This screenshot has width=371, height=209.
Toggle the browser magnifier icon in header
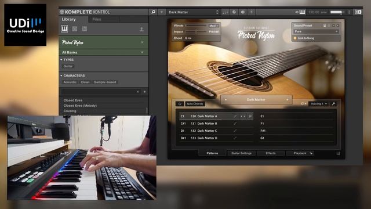tap(153, 12)
